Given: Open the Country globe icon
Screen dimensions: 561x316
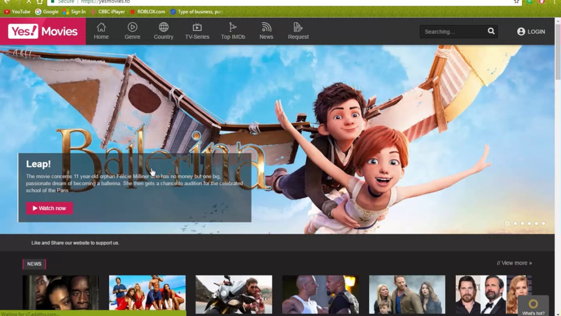Looking at the screenshot, I should click(163, 27).
